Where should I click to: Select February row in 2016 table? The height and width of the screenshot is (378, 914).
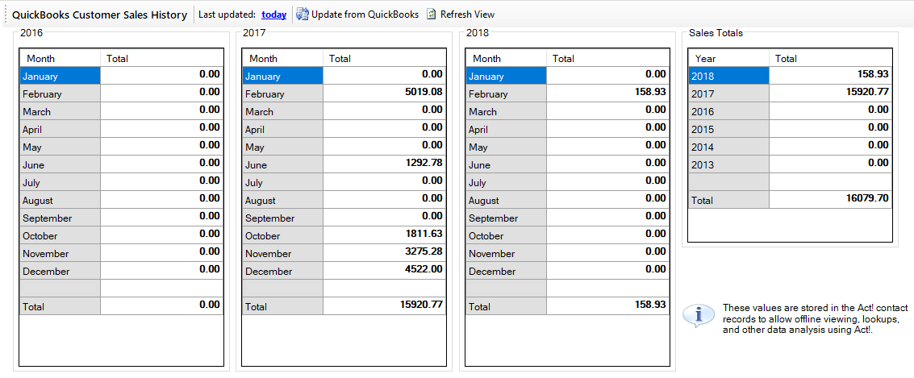121,93
